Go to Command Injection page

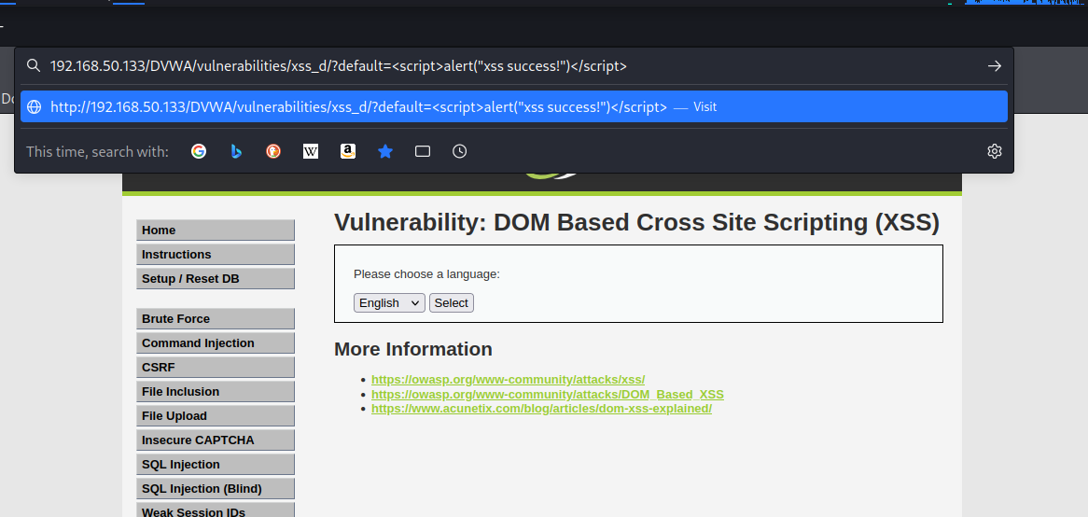click(216, 342)
